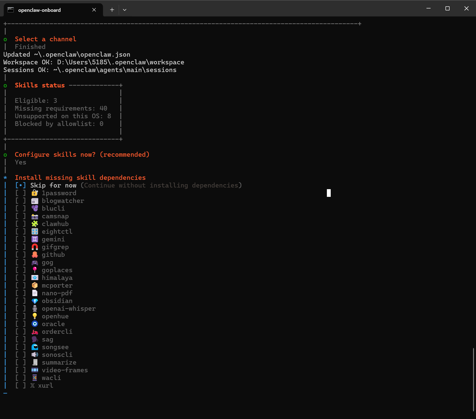
Task: Maximize the terminal window
Action: click(447, 9)
